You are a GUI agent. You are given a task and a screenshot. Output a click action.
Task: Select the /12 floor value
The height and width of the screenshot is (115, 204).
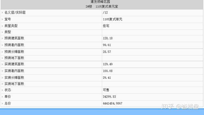click(105, 13)
